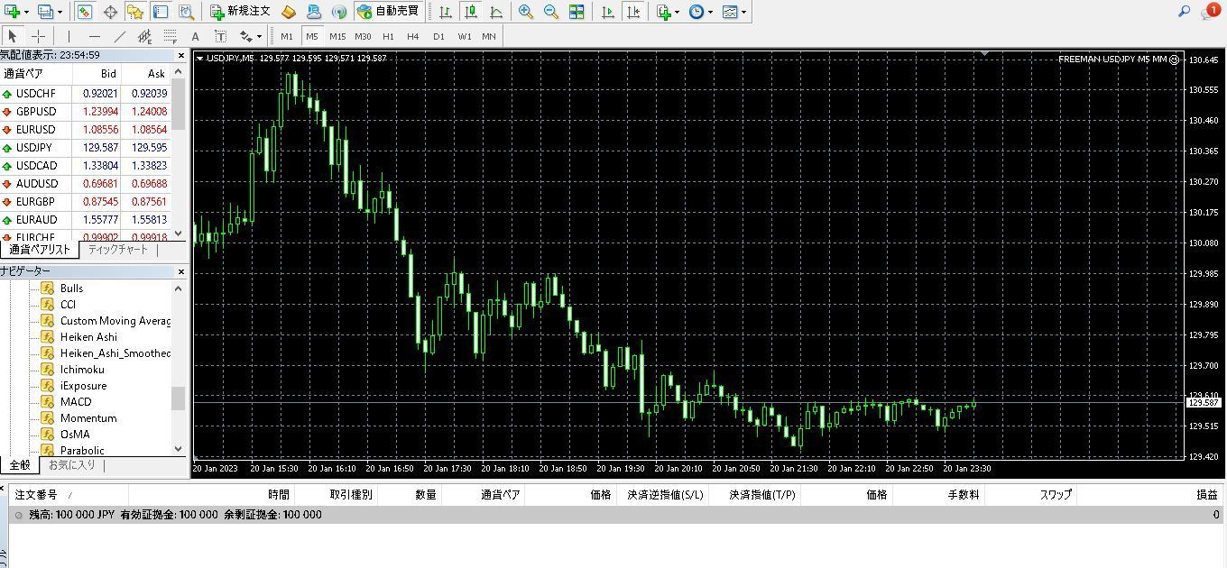
Task: Click the navigator scrollbar thumb
Action: point(178,398)
